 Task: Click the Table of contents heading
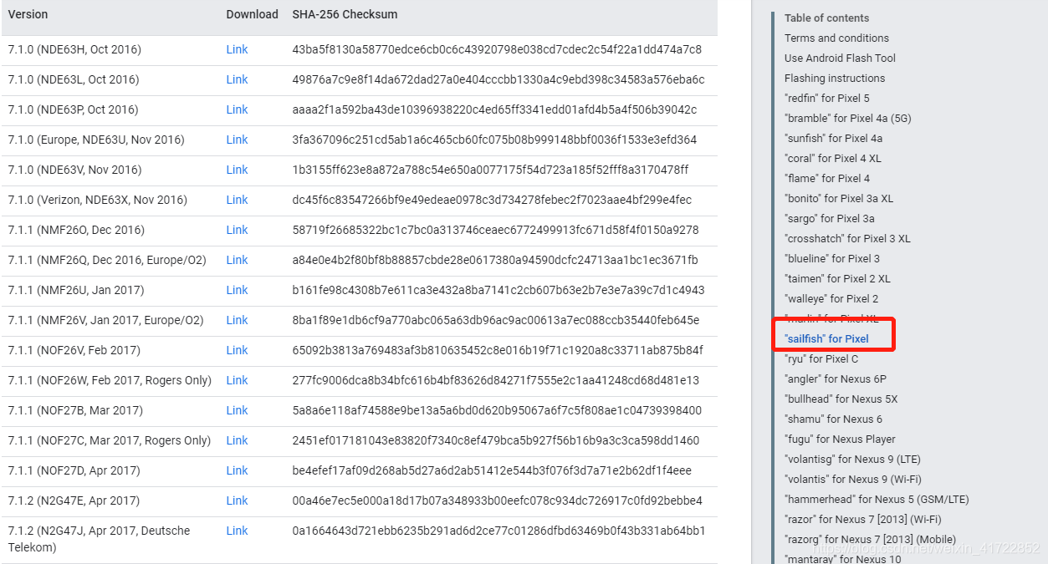tap(826, 18)
